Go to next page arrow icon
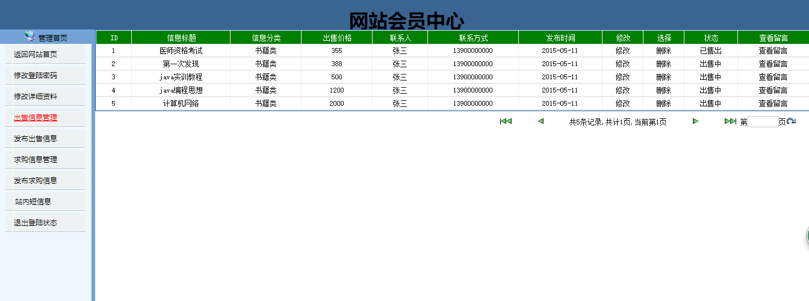Screen dimensions: 809x301 tap(695, 121)
